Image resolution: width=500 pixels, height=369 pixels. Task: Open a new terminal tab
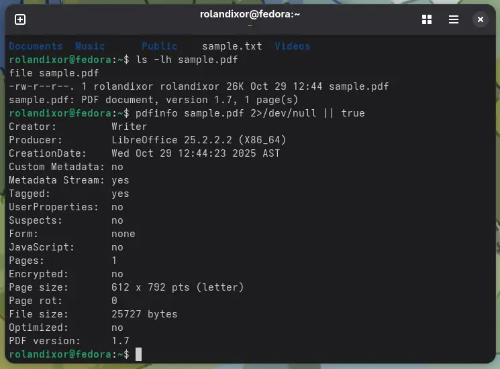point(20,19)
